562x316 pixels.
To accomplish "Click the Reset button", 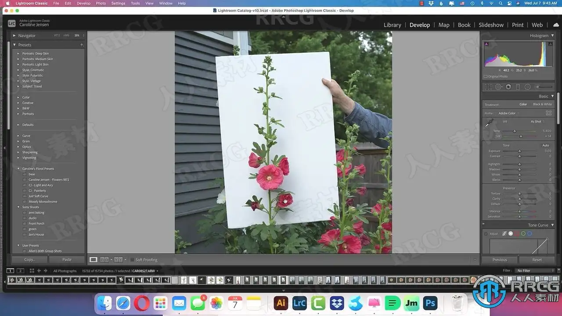I will [x=537, y=260].
